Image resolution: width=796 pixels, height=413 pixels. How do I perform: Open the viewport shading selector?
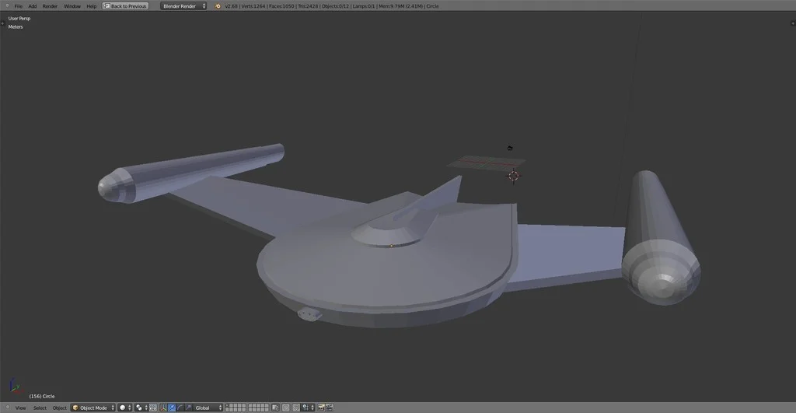coord(125,408)
